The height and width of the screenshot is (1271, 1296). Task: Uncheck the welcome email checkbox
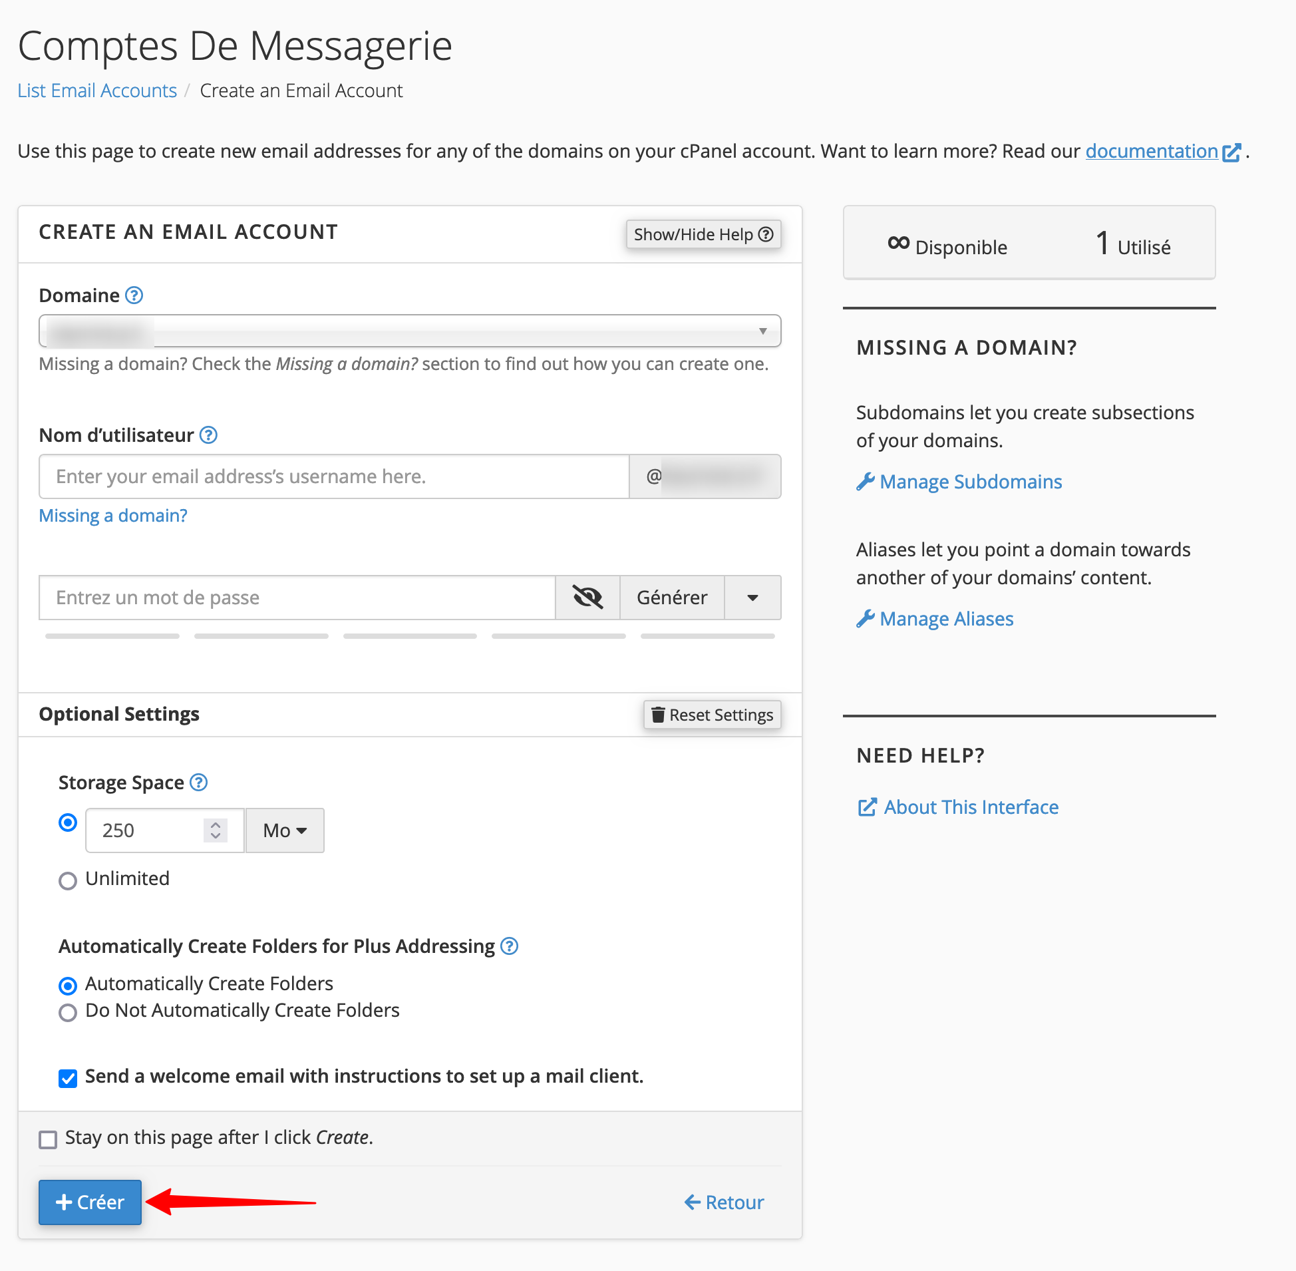[67, 1077]
